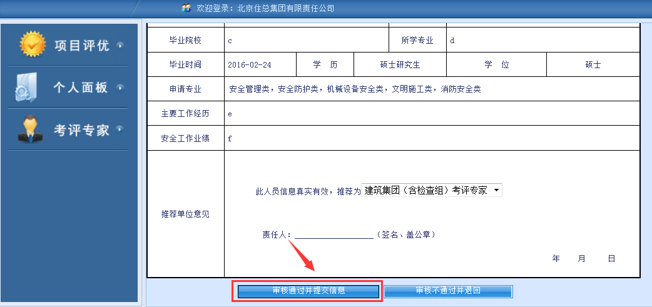Open the 推荐为 expert type dropdown
652x307 pixels.
click(432, 190)
